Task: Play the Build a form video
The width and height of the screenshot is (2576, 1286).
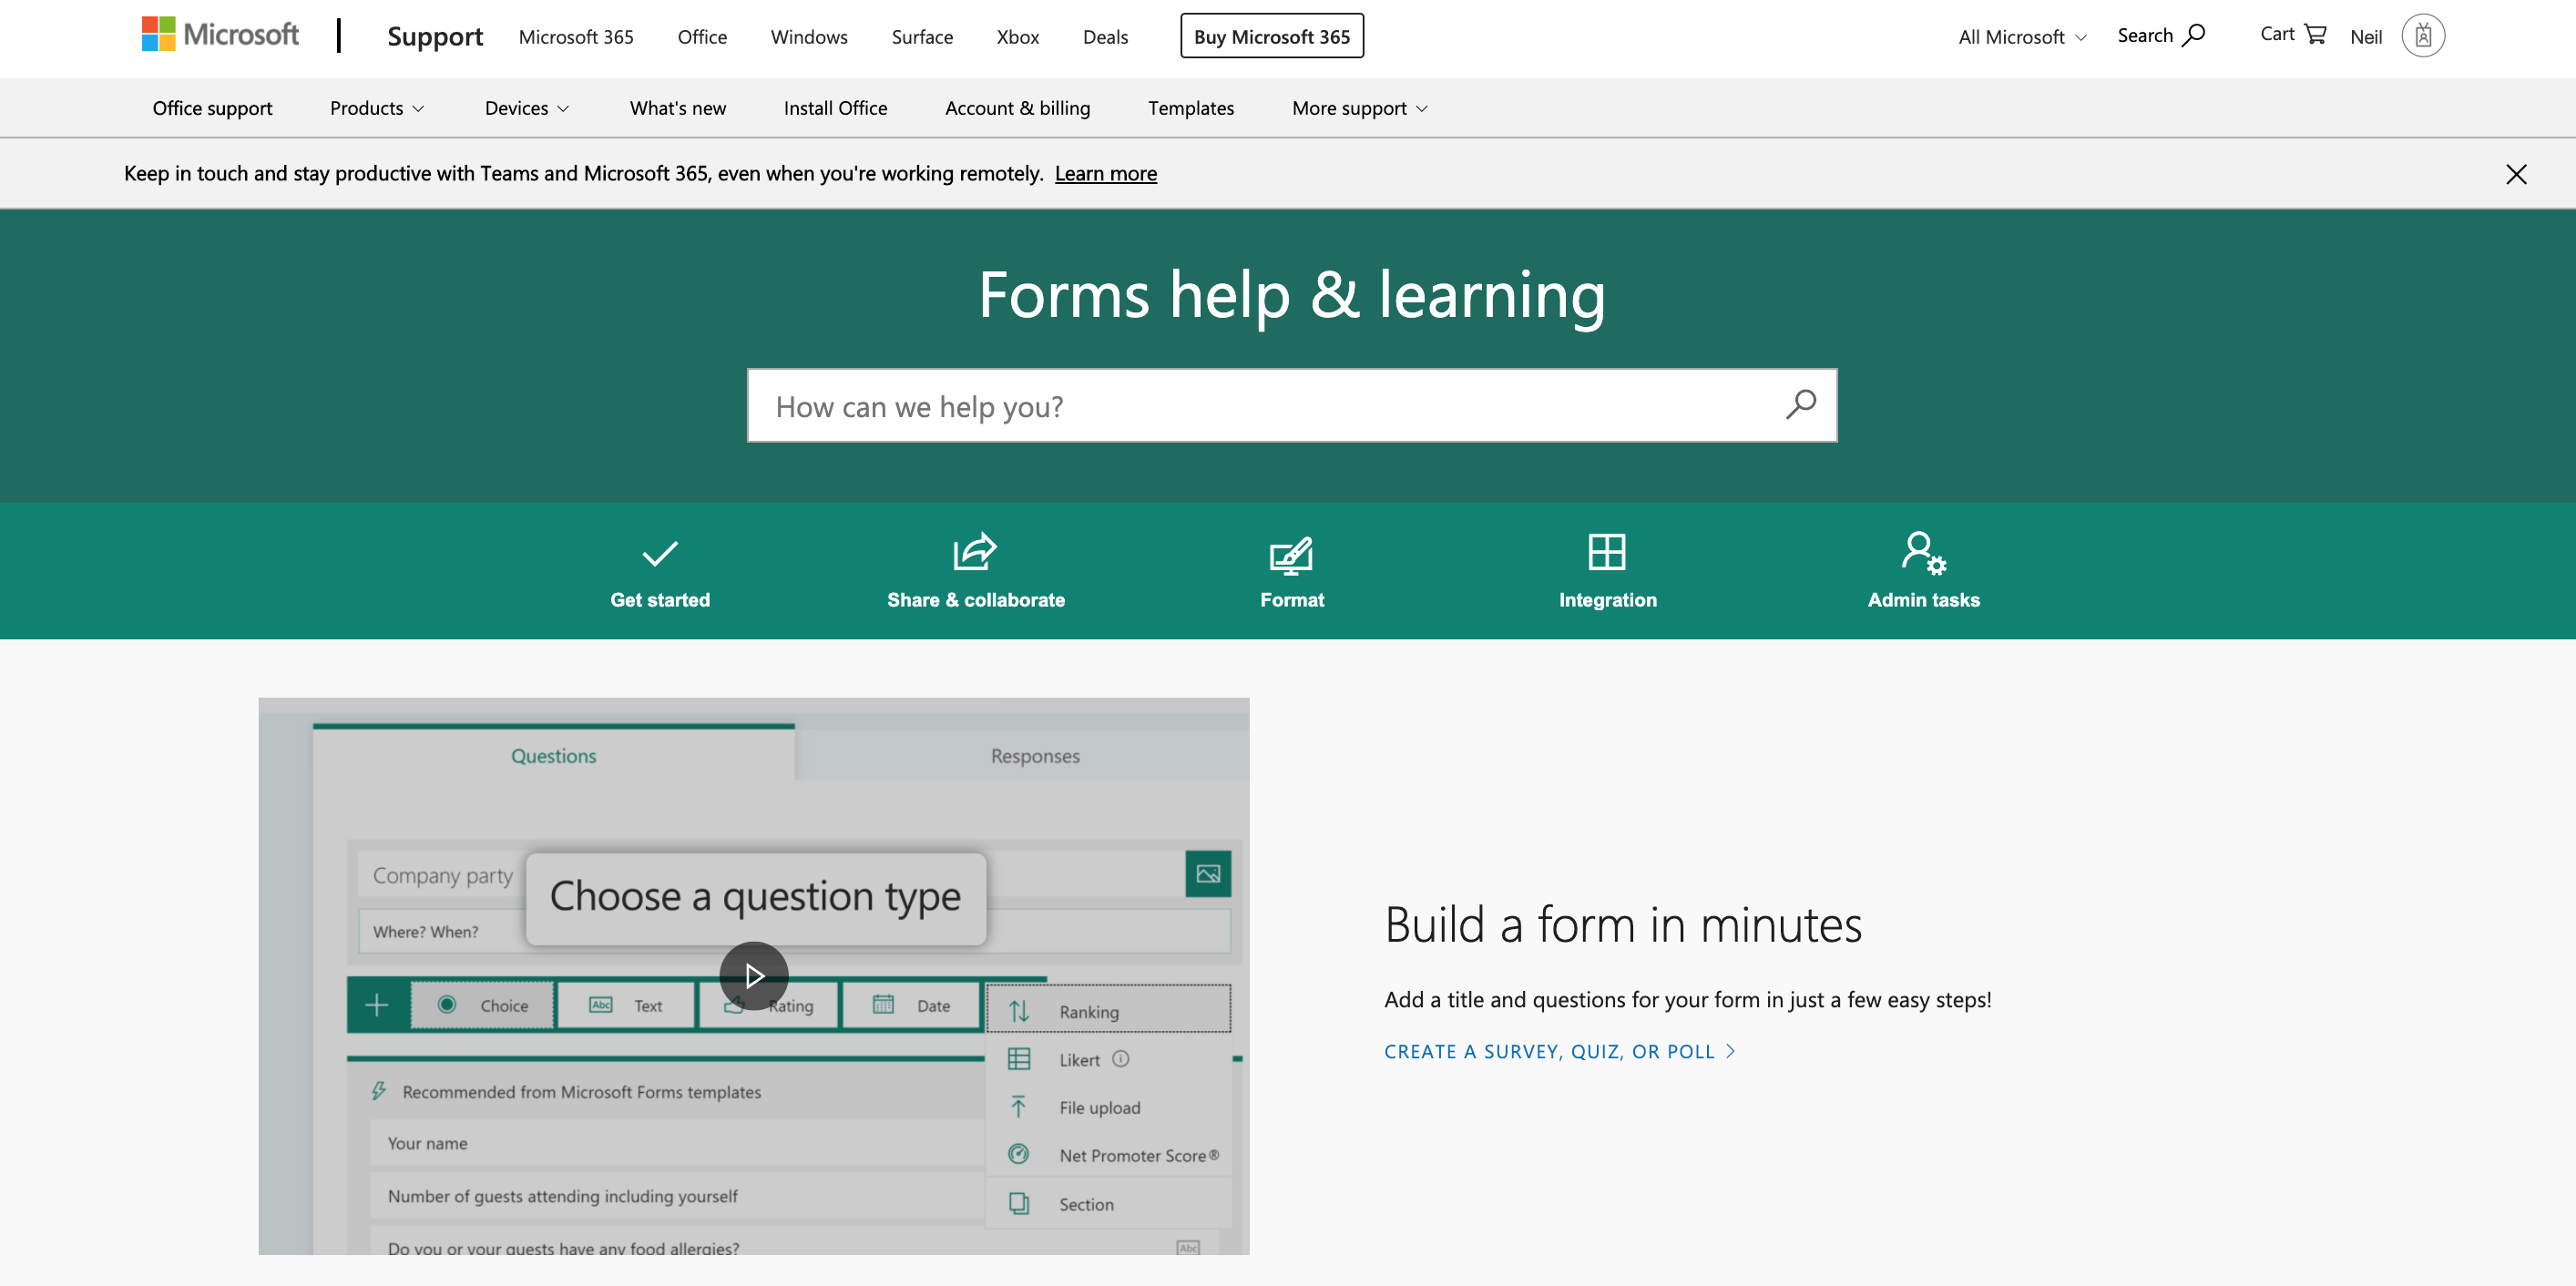Action: [754, 975]
